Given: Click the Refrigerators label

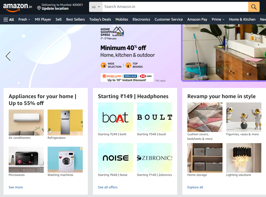Looking at the screenshot, I should point(57,138).
